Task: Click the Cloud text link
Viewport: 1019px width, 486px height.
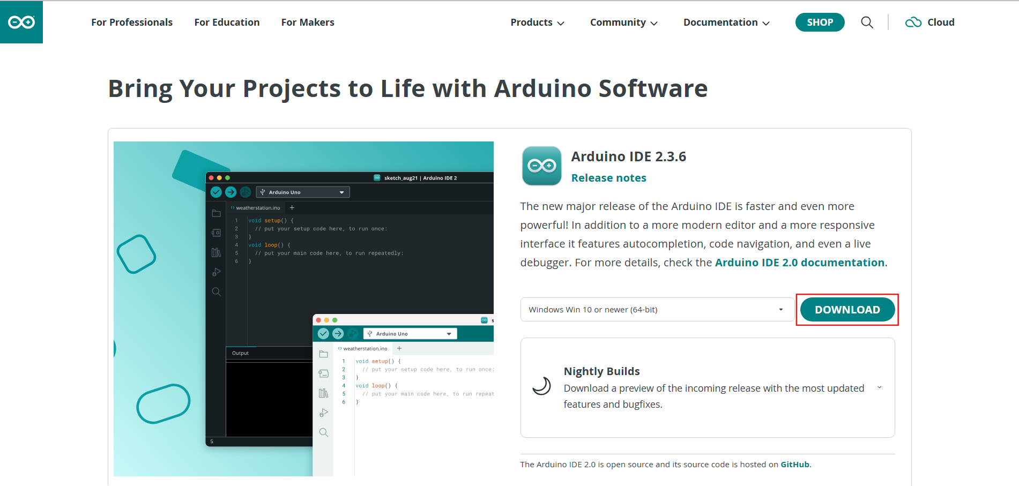Action: tap(941, 22)
